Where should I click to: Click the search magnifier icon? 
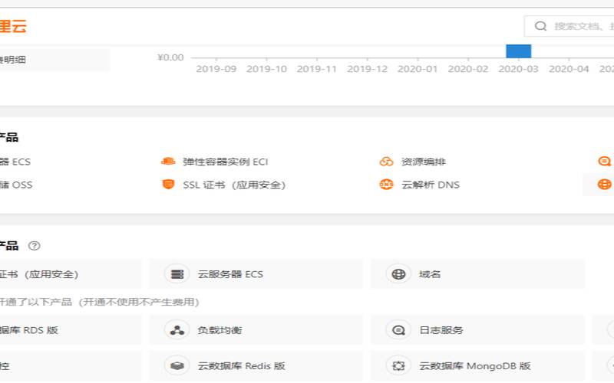(x=541, y=26)
